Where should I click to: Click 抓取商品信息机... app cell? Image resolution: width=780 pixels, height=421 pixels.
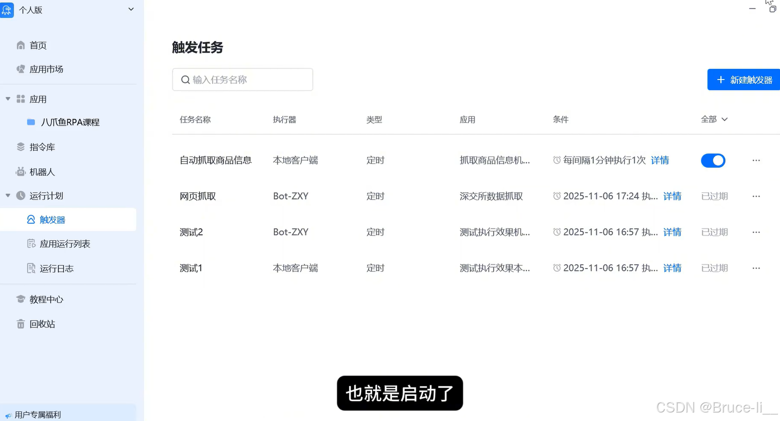point(494,160)
